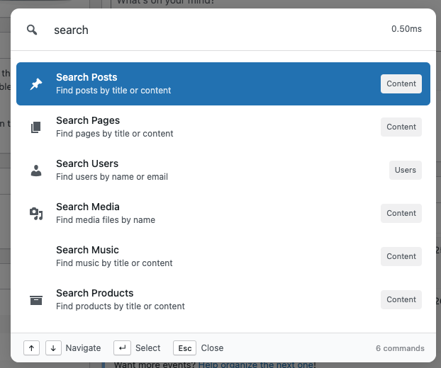Select the Search Posts command
Viewport: 441px width, 368px height.
223,84
